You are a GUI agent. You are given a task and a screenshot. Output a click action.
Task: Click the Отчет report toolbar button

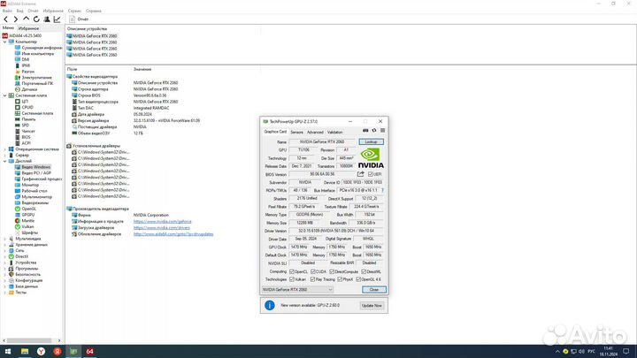click(x=79, y=18)
